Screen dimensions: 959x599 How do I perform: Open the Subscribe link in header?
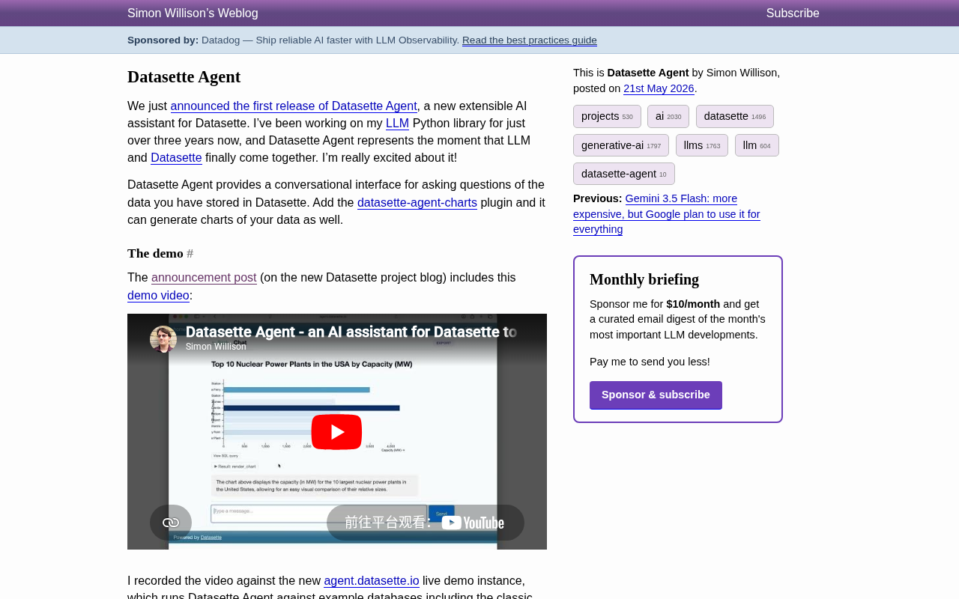coord(793,13)
